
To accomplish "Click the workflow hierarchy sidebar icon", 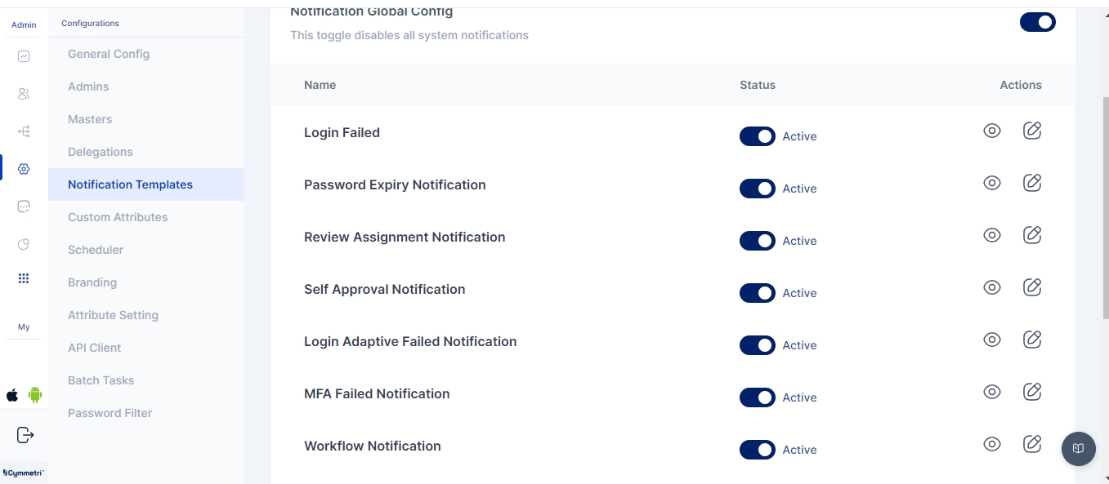I will click(x=24, y=131).
